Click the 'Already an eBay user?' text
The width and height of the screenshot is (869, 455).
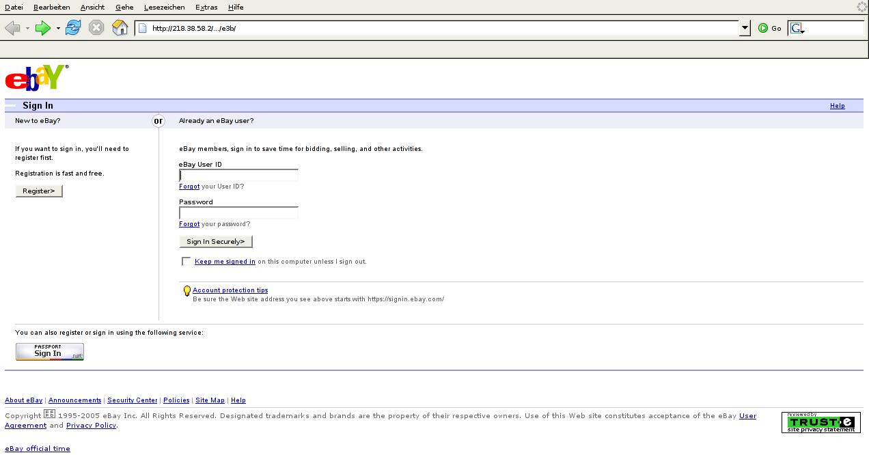pos(216,121)
